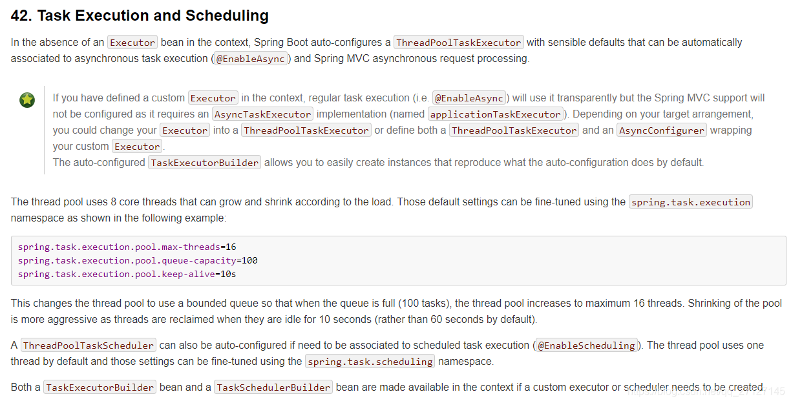
Task: Click the ThreadPoolTaskScheduler code label
Action: [x=89, y=346]
